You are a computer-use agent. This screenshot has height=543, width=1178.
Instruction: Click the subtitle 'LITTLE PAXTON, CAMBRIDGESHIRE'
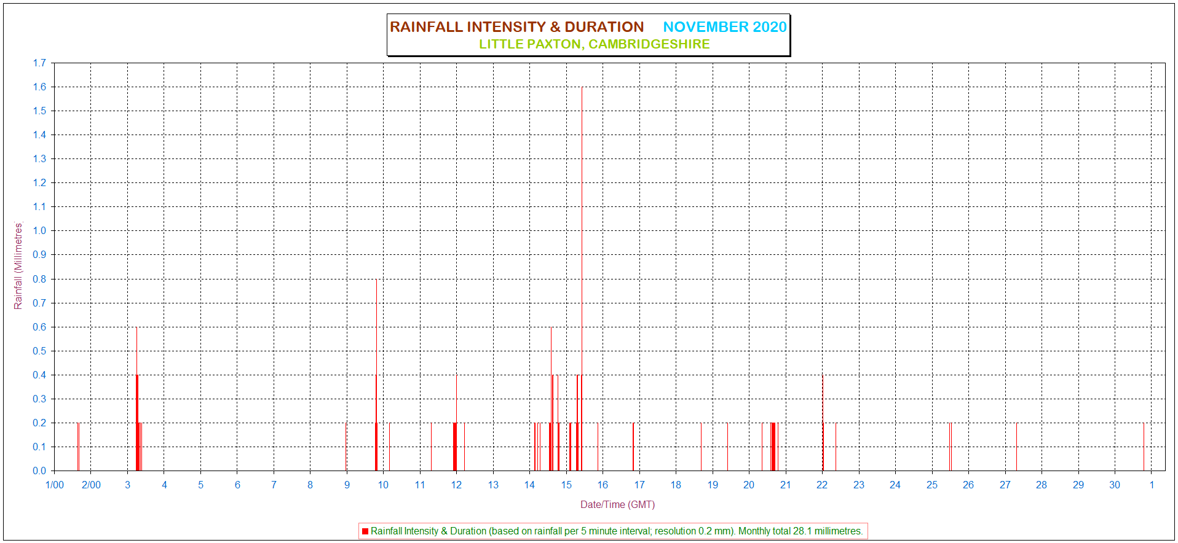click(595, 44)
